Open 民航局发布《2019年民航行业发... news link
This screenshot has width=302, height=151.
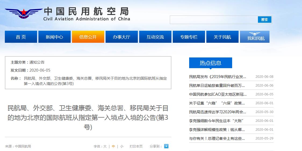217,77
